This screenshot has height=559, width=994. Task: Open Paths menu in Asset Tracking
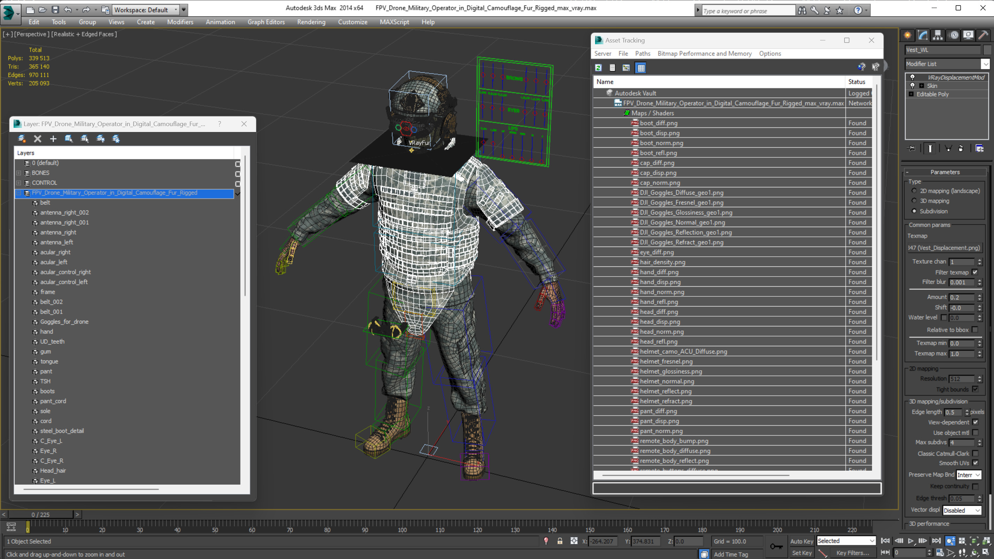tap(642, 54)
